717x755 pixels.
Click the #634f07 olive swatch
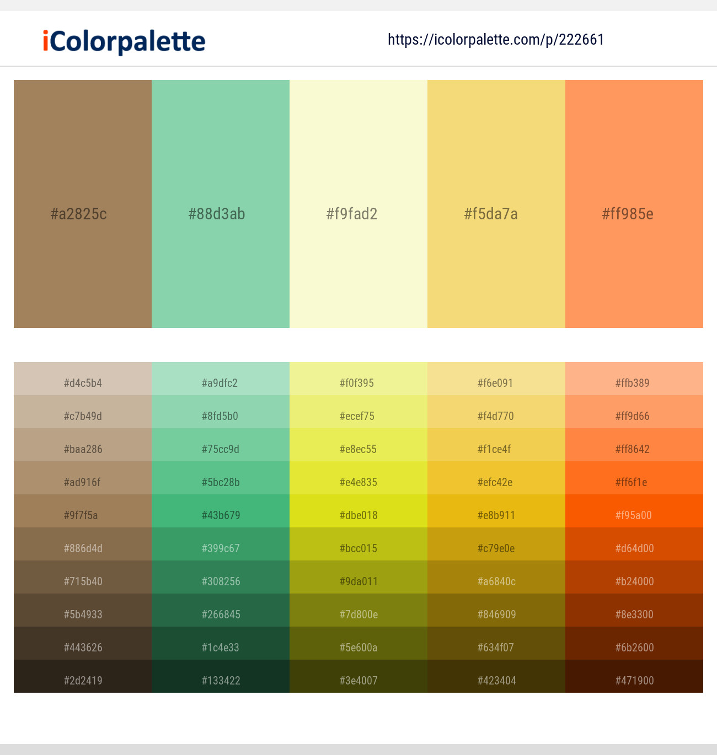tap(496, 647)
